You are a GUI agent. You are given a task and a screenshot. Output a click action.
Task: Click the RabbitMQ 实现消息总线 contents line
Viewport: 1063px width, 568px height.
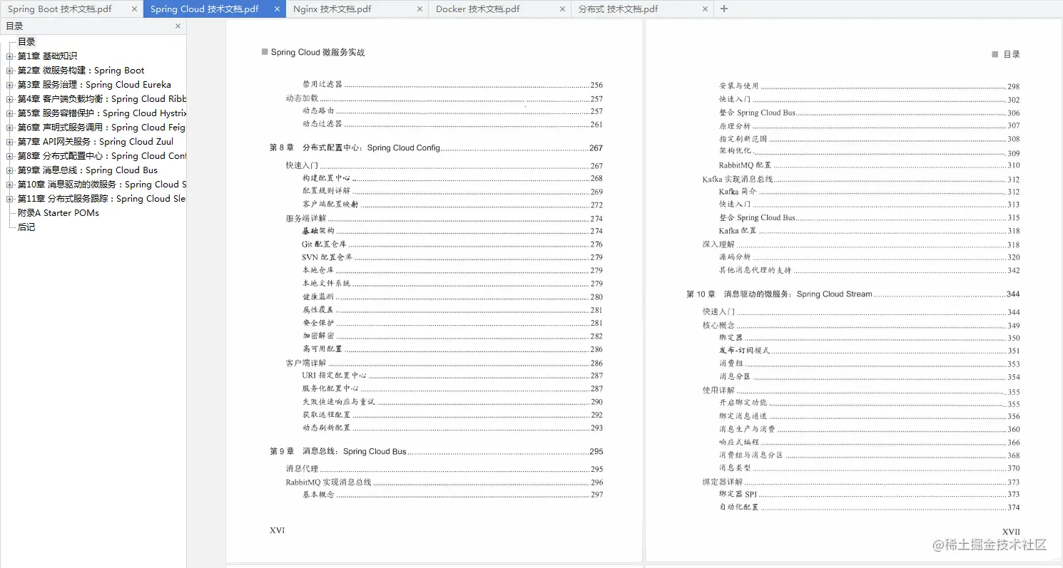(x=444, y=482)
